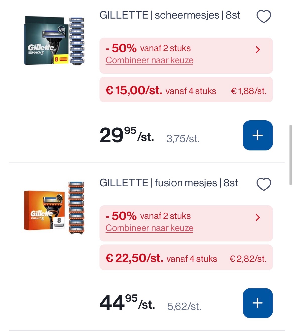
Task: Open 'Combineer naar keuze' under scheermesjes
Action: tap(149, 60)
